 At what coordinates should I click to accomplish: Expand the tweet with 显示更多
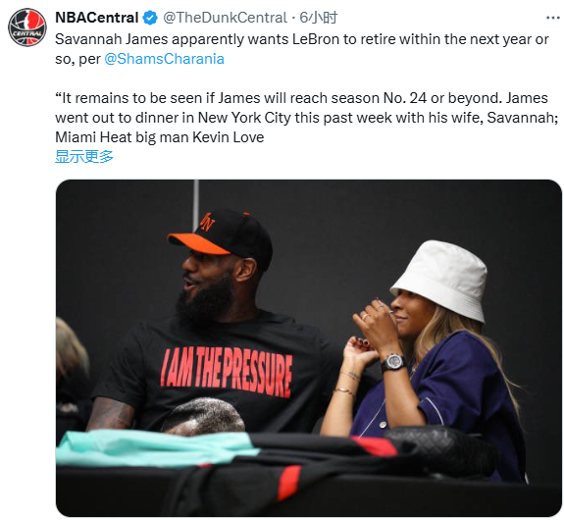tap(84, 157)
